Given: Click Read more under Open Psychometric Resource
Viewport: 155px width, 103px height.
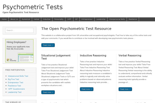Looking at the screenshot, I should click(x=48, y=45).
